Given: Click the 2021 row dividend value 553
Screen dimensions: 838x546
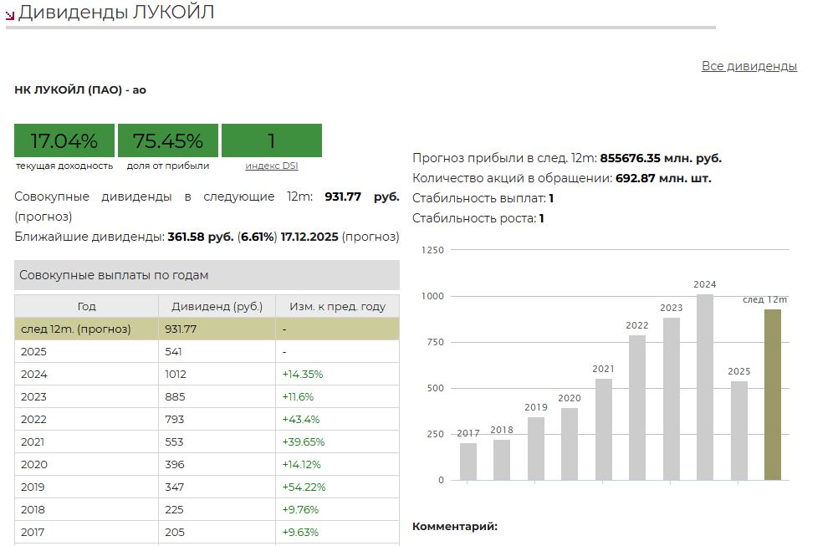Looking at the screenshot, I should pos(175,442).
